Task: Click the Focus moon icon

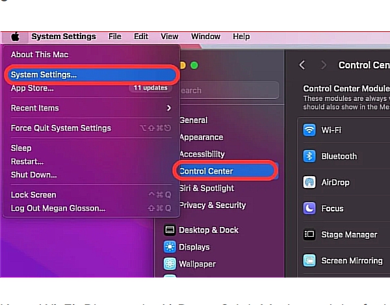Action: click(309, 209)
